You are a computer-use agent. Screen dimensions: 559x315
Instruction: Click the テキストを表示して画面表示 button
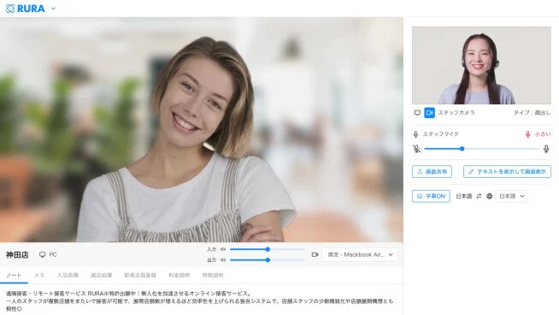click(508, 172)
